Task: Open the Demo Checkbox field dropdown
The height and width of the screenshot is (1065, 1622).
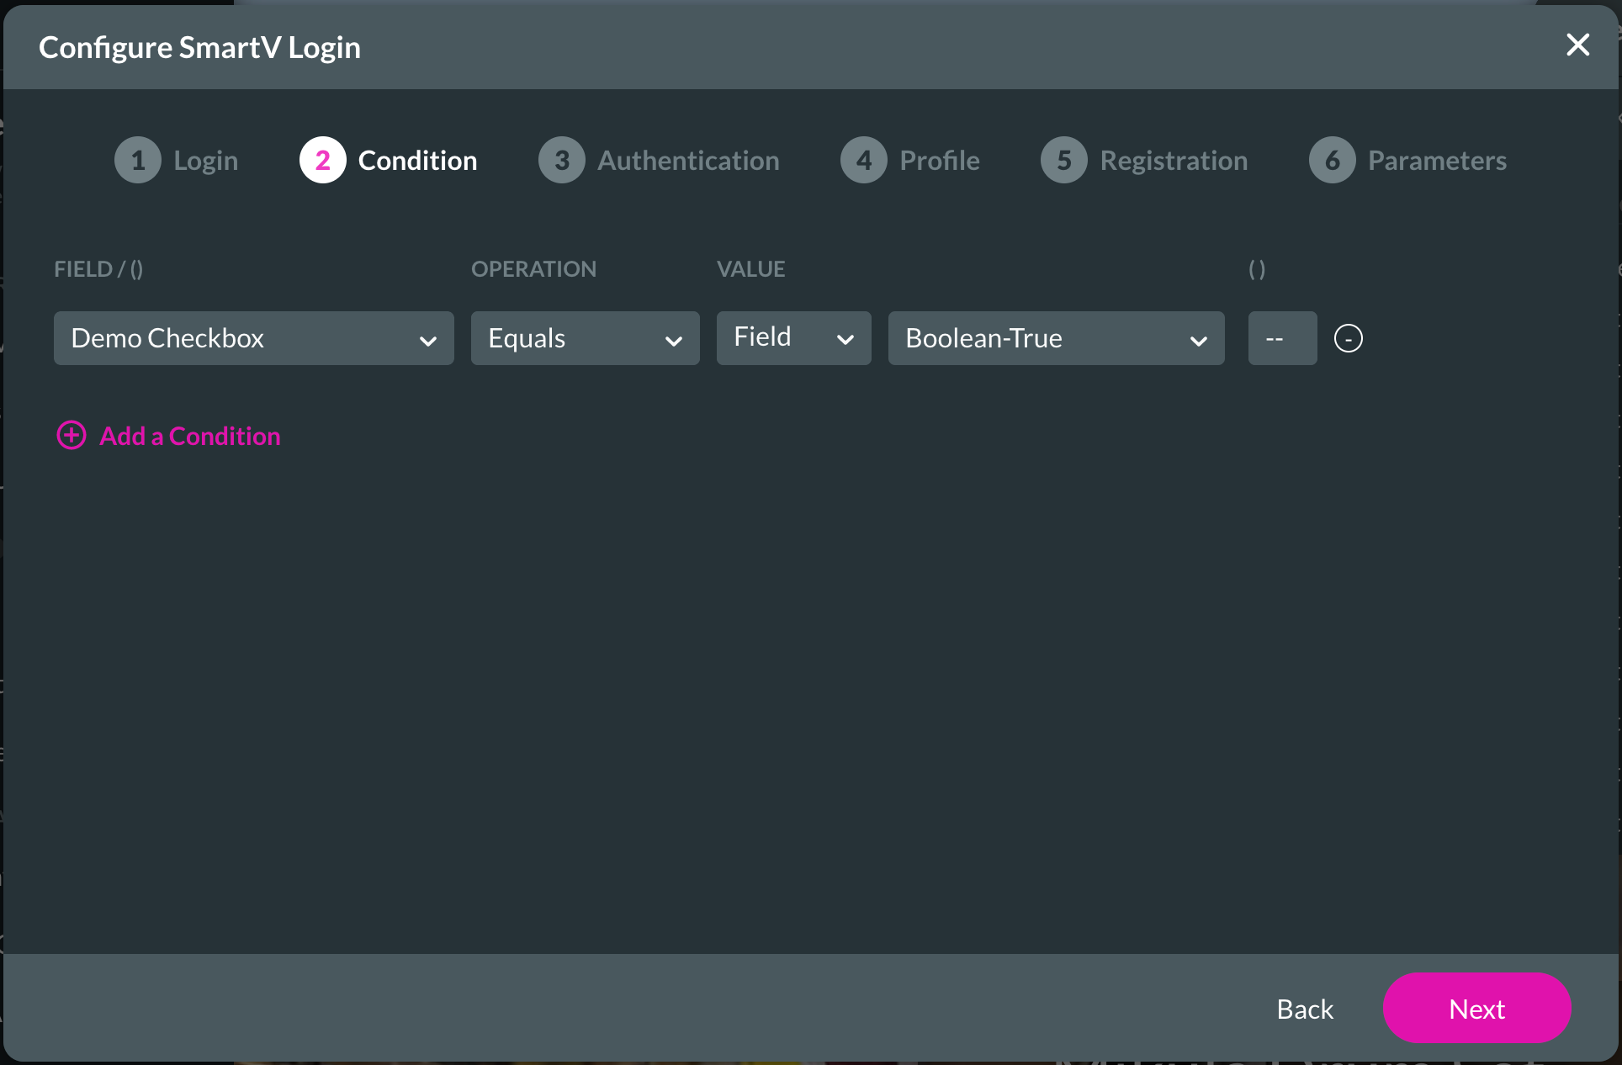Action: [254, 338]
